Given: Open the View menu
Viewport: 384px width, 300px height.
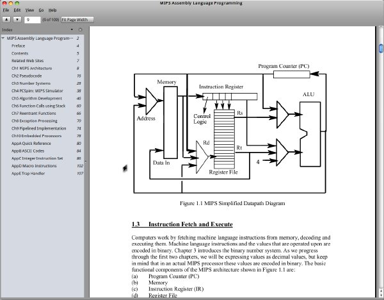Looking at the screenshot, I should point(29,10).
